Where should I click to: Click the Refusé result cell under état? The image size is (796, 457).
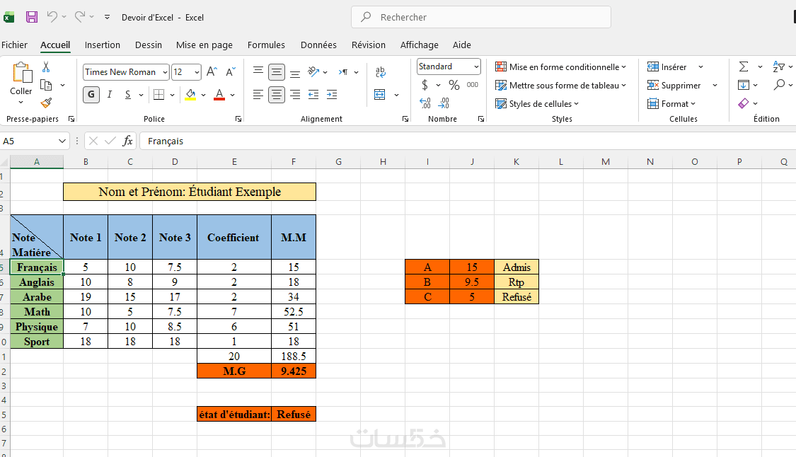[x=294, y=415]
